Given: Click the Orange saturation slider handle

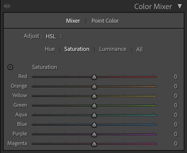Looking at the screenshot, I should tap(94, 87).
